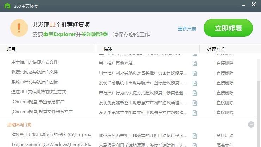Click the 重新扫描 link
The height and width of the screenshot is (147, 261).
(x=187, y=29)
